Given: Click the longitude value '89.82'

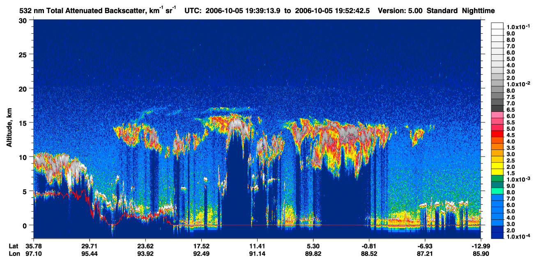Looking at the screenshot, I should (x=313, y=254).
